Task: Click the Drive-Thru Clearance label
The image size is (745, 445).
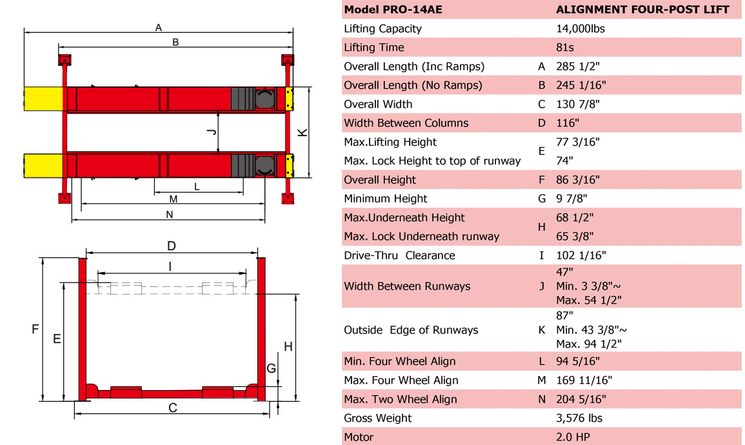Action: click(x=399, y=255)
